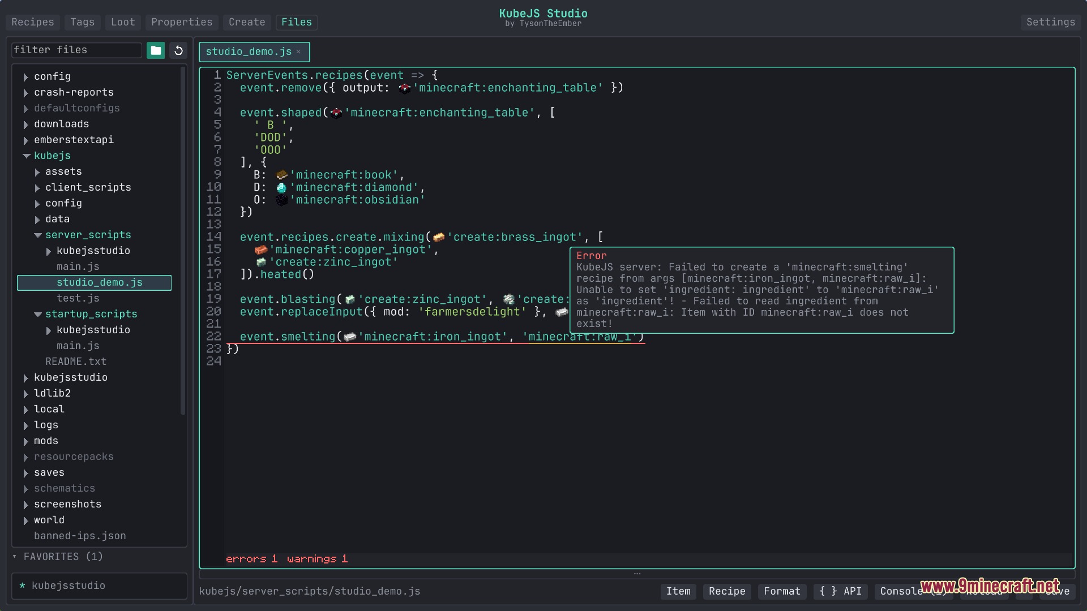This screenshot has width=1087, height=611.
Task: Collapse the startup_scripts folder
Action: pos(37,314)
